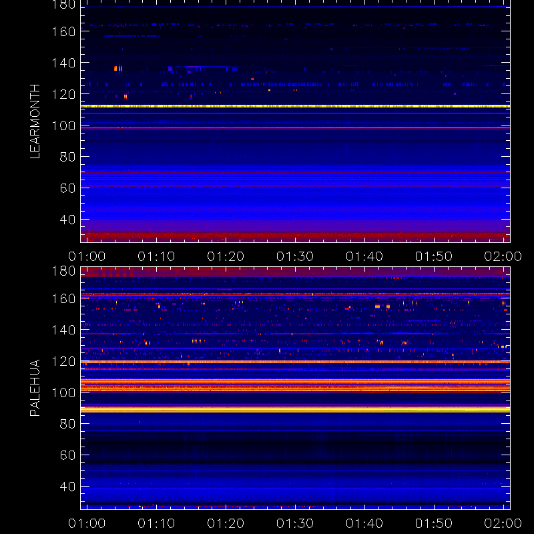Select the 160 tick label on LEARMONTH axis
Screen dimensions: 534x534
click(63, 31)
